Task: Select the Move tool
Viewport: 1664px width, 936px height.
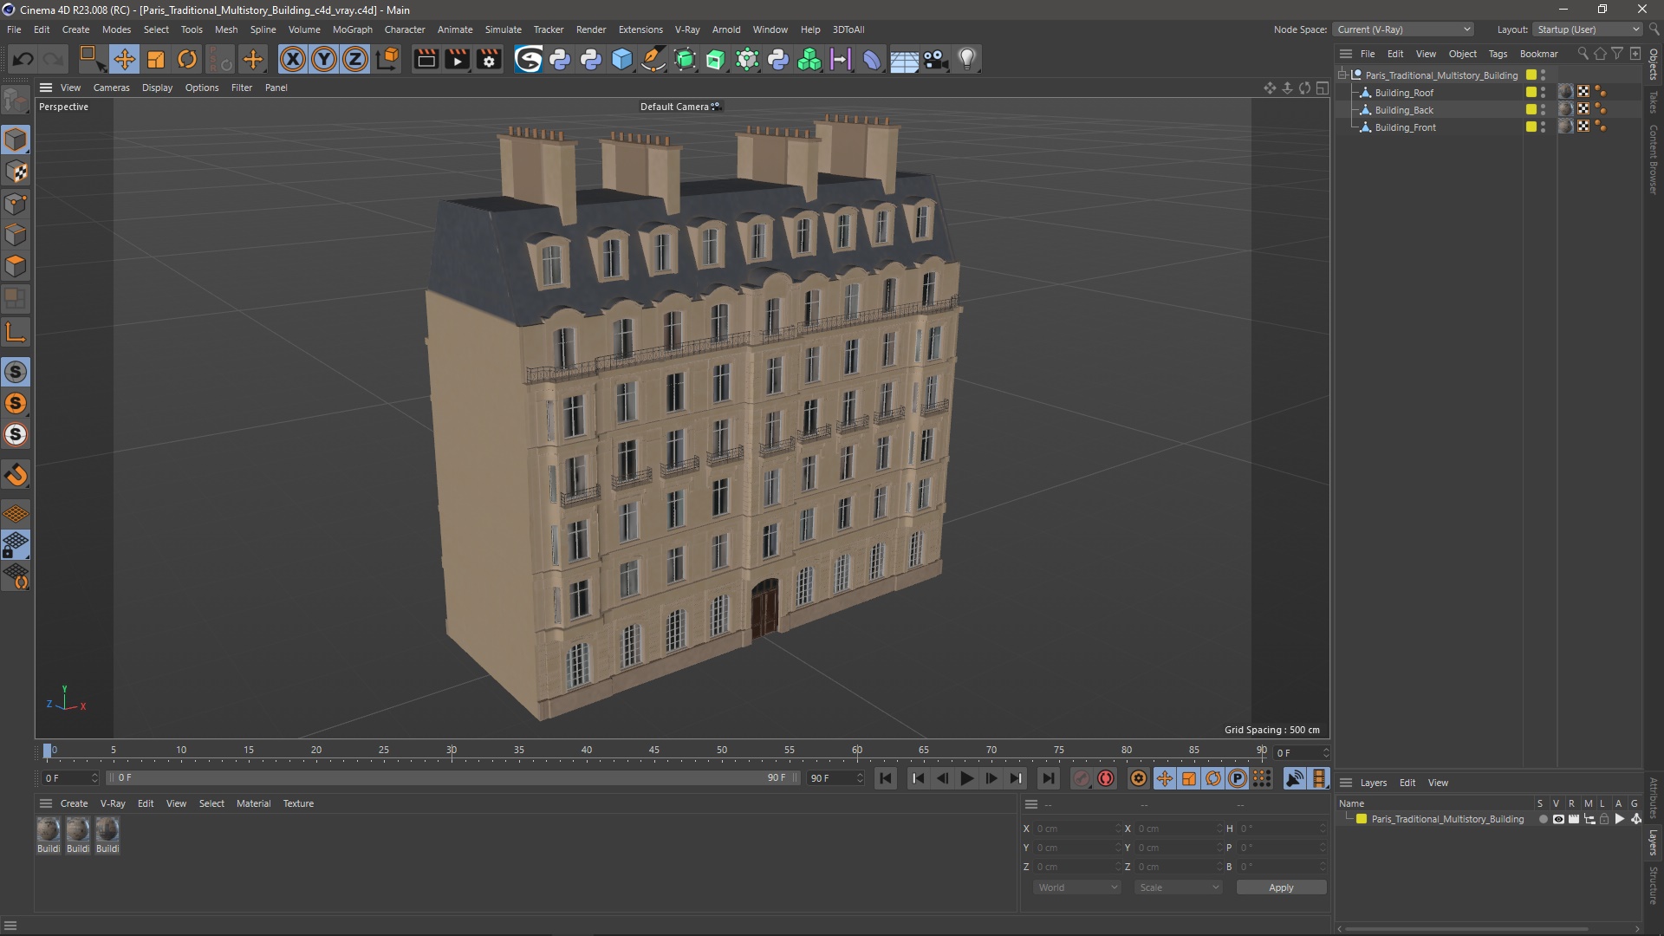Action: (125, 59)
